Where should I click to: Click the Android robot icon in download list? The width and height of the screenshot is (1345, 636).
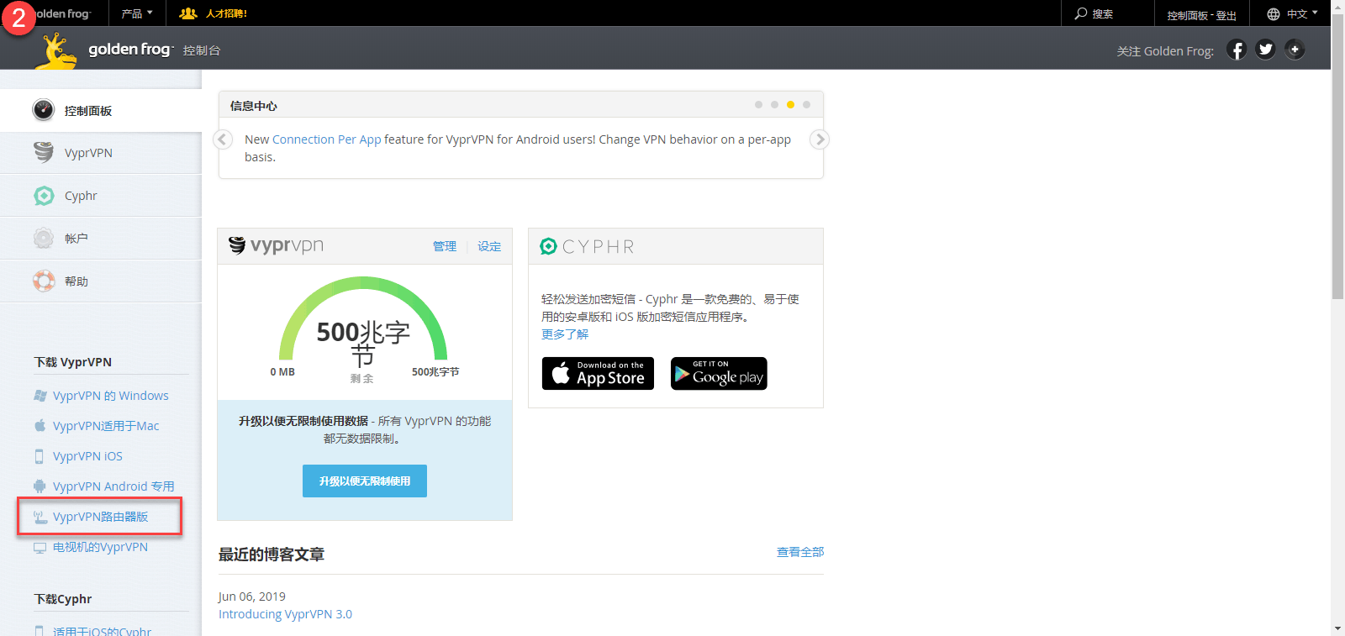40,486
